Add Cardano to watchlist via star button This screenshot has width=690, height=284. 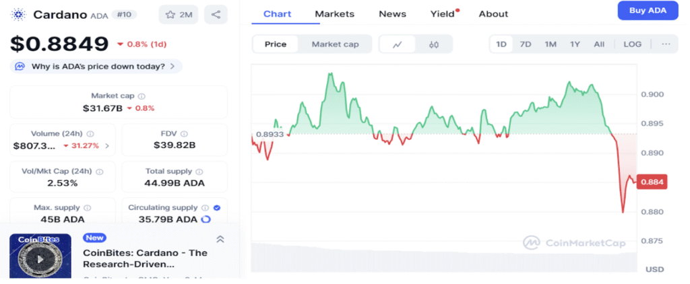tap(178, 15)
